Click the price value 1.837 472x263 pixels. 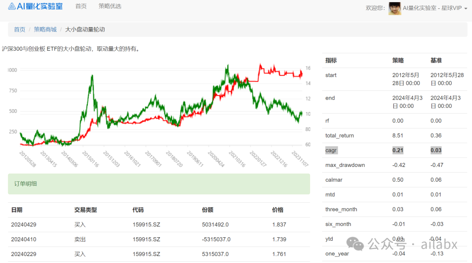pos(279,225)
